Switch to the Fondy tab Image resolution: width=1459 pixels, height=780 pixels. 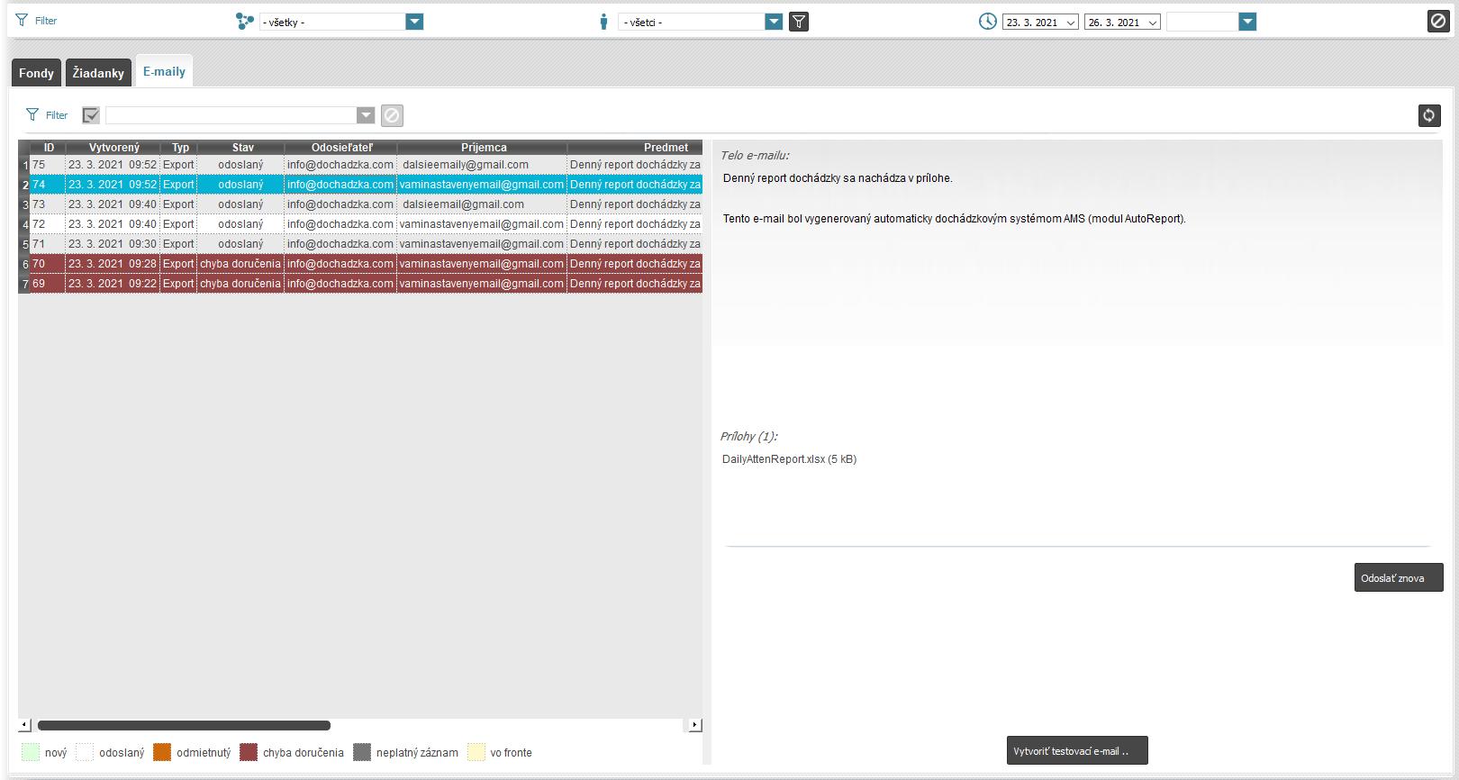coord(36,73)
